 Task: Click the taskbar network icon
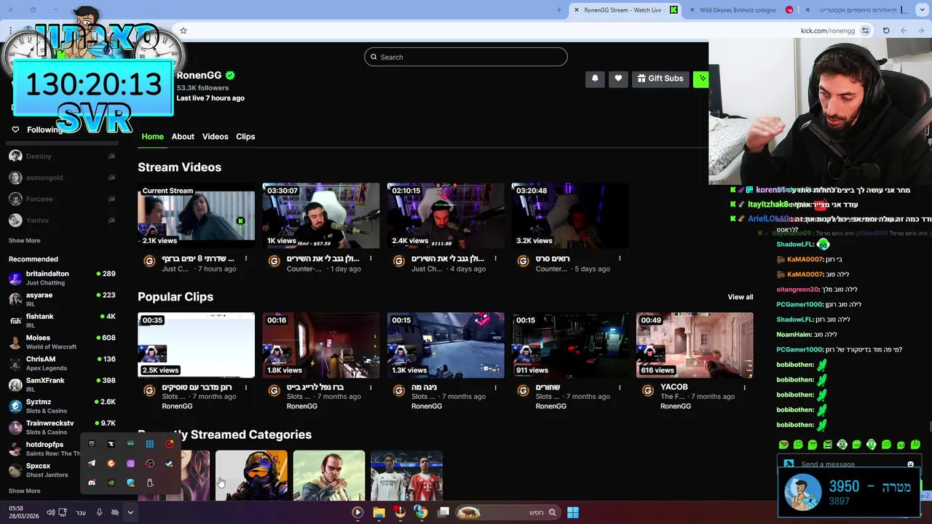[x=63, y=512]
